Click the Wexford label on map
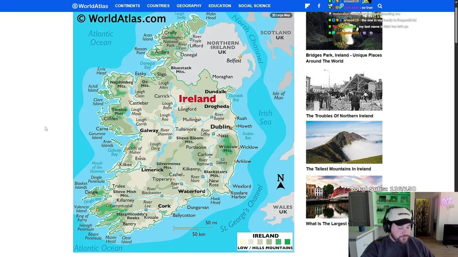This screenshot has height=257, width=458. (x=242, y=186)
